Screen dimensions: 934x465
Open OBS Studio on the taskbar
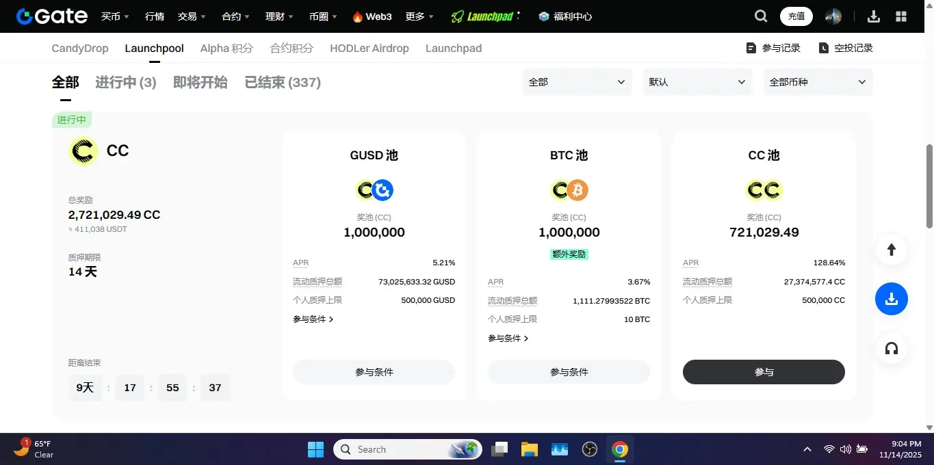[x=590, y=449]
